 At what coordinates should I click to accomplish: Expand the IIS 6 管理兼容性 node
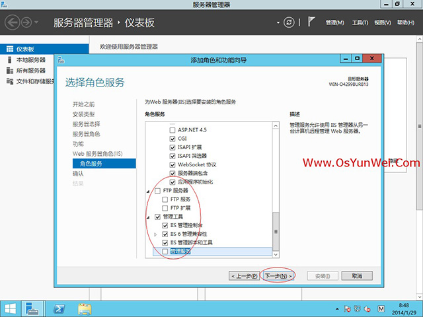155,234
